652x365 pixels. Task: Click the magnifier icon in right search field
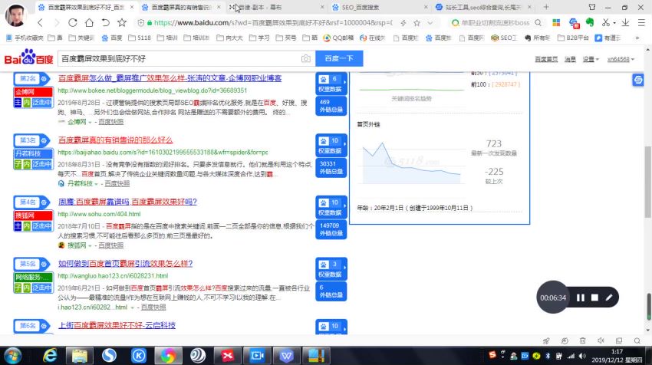(538, 23)
